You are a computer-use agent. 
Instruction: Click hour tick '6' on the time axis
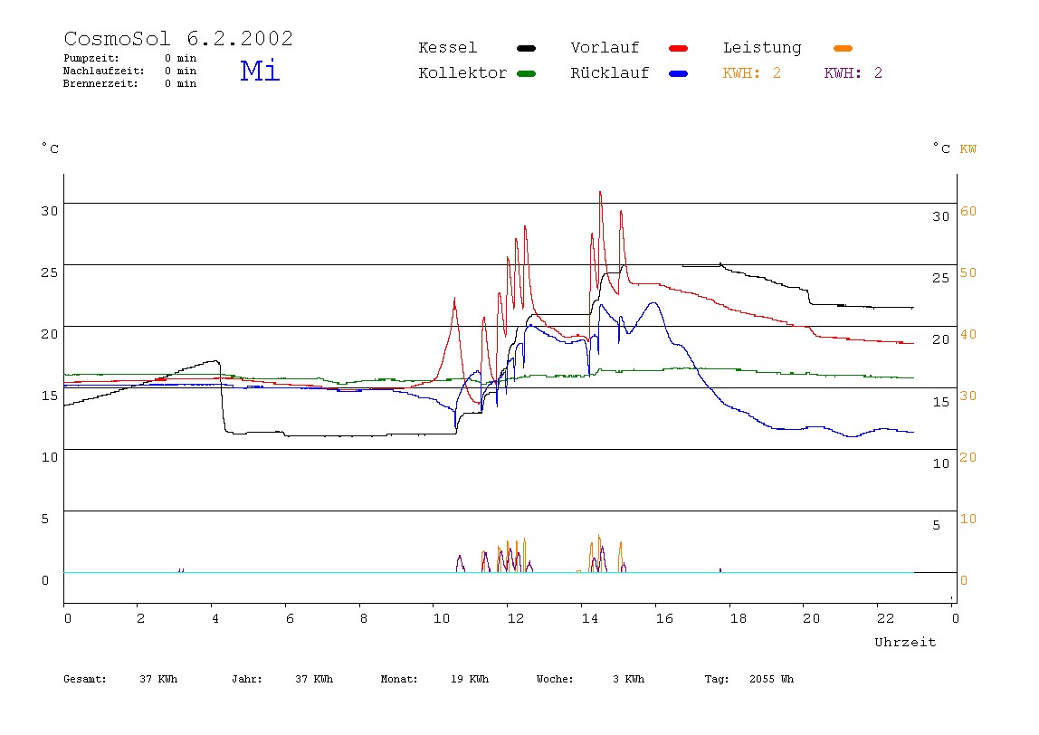[290, 618]
